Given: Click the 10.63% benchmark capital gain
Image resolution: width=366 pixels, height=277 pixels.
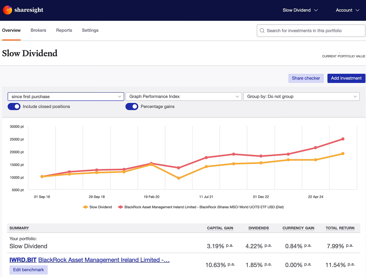Looking at the screenshot, I should (220, 265).
